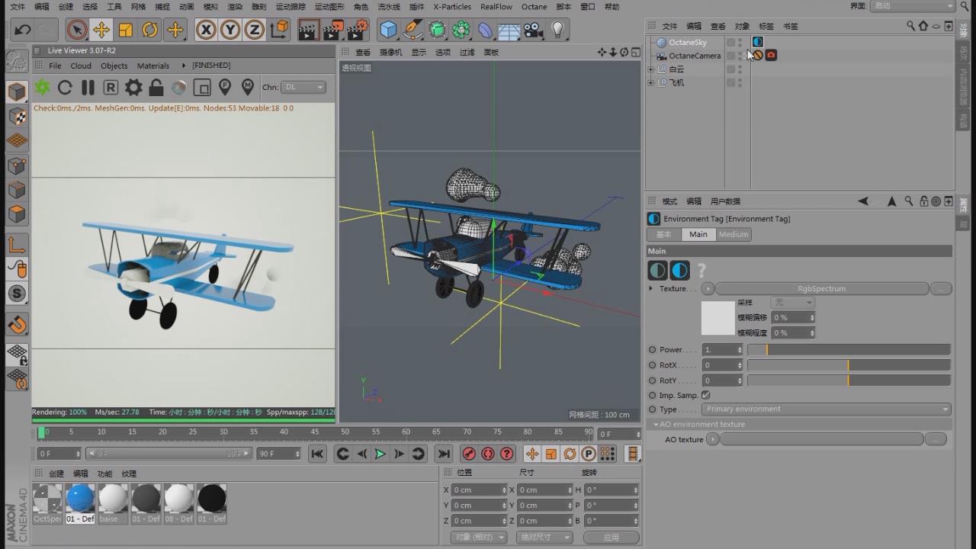This screenshot has height=549, width=976.
Task: Click the Live Viewer lock resolution padlock
Action: tap(156, 88)
